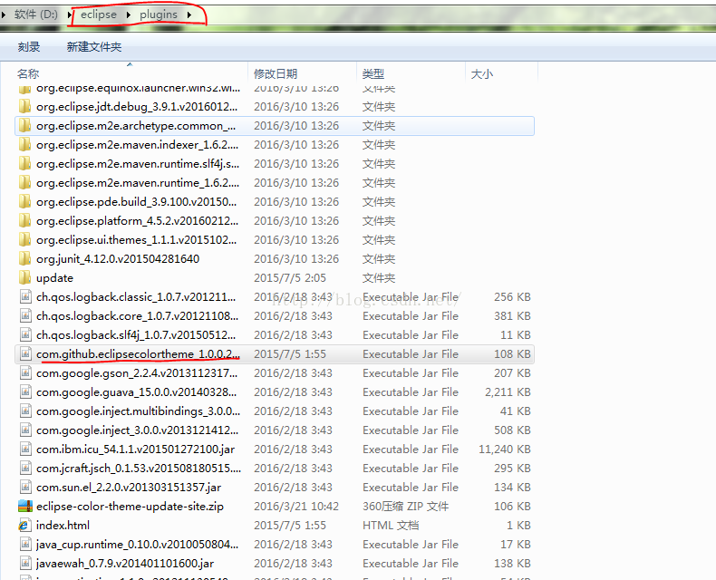Click the 新建文件夹 toolbar button
The height and width of the screenshot is (580, 716).
[94, 46]
